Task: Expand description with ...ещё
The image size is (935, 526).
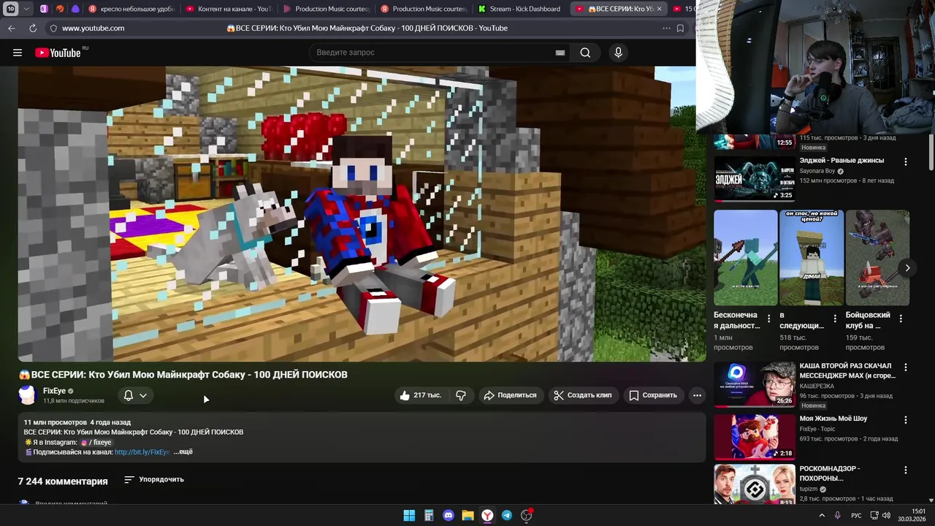Action: (x=183, y=452)
